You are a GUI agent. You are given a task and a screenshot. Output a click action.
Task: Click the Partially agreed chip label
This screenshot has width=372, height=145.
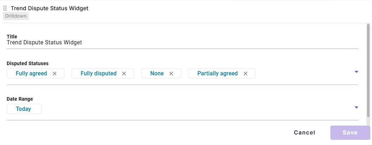point(217,74)
